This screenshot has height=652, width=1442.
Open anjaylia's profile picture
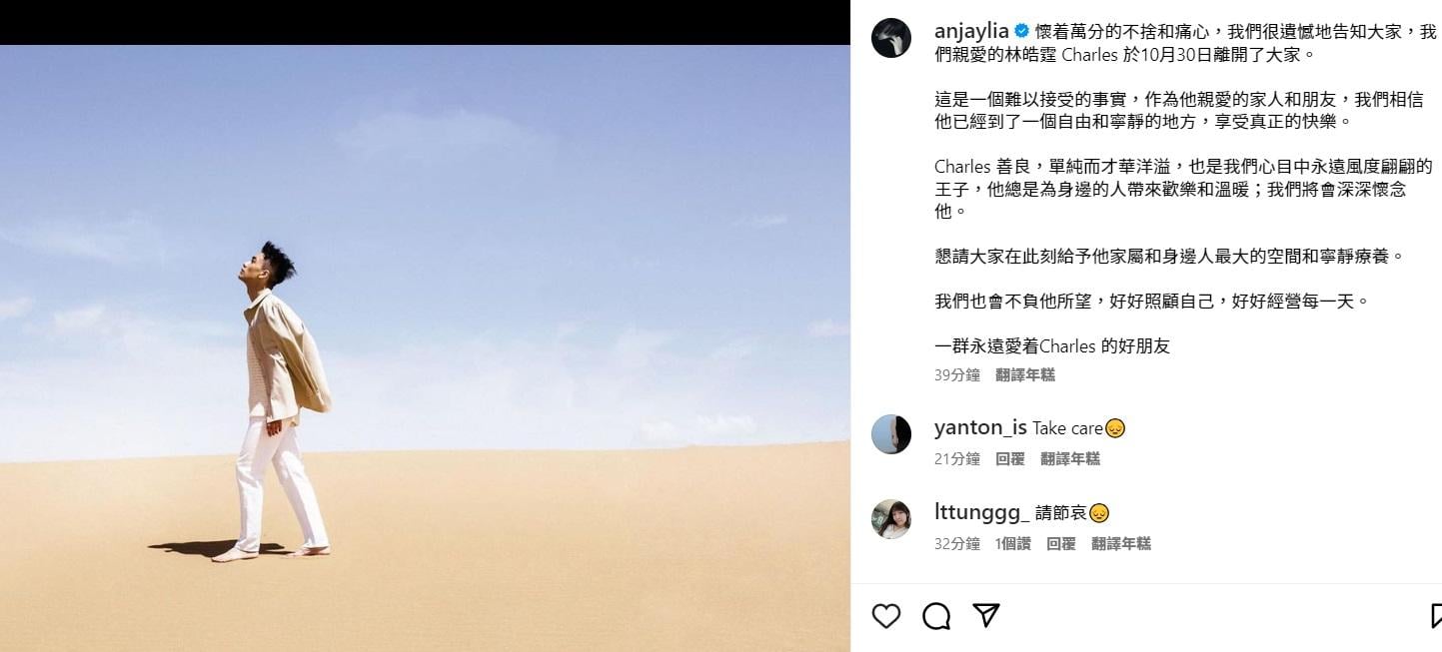click(891, 38)
